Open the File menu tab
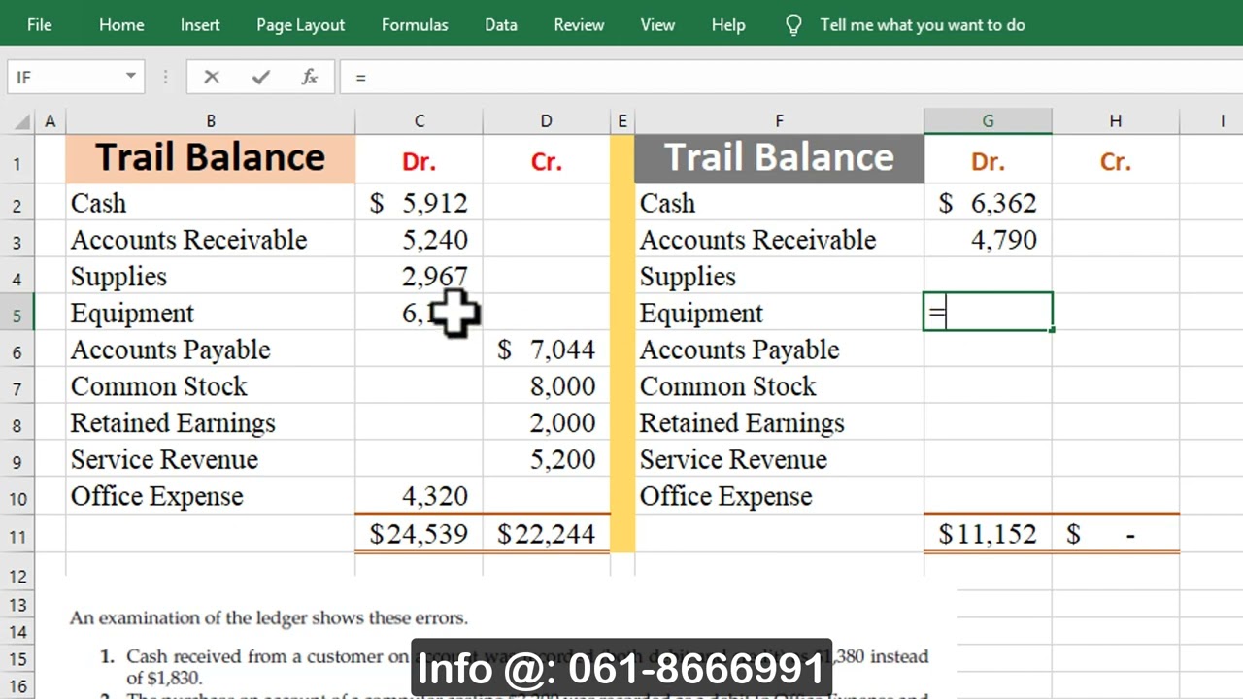Screen dimensions: 1243x699 [x=40, y=25]
